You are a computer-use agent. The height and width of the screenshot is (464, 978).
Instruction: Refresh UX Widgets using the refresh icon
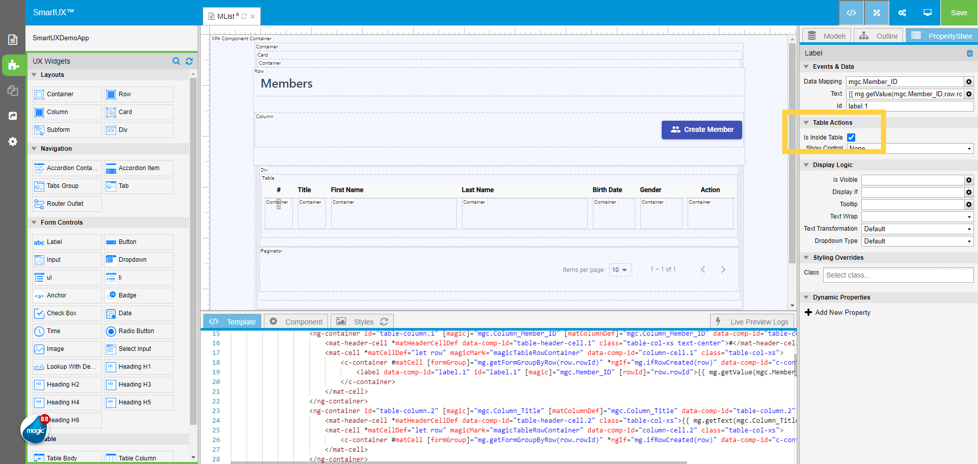189,61
